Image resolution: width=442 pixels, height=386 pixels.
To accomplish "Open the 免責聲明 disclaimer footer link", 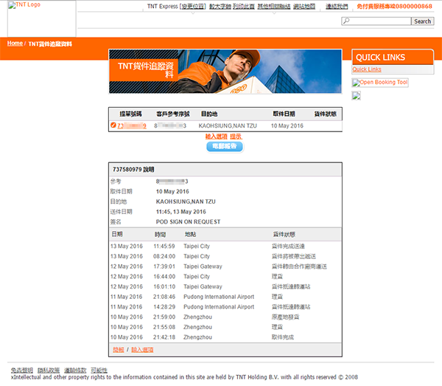I will [x=22, y=370].
